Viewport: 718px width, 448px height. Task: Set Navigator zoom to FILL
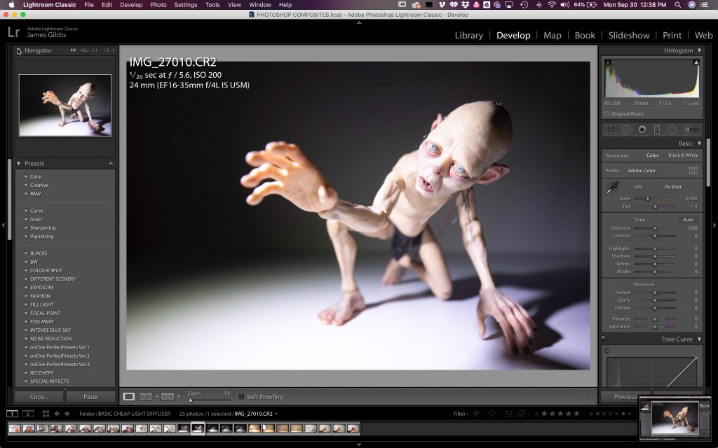coord(84,50)
